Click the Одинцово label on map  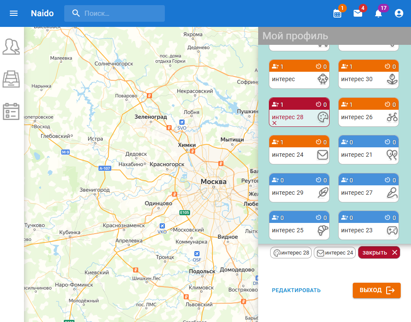coord(158,203)
